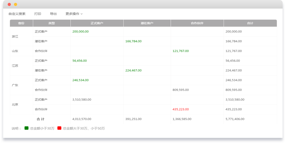The width and height of the screenshot is (286, 143).
Task: Click the yellow minimize window dot
Action: 15,5
